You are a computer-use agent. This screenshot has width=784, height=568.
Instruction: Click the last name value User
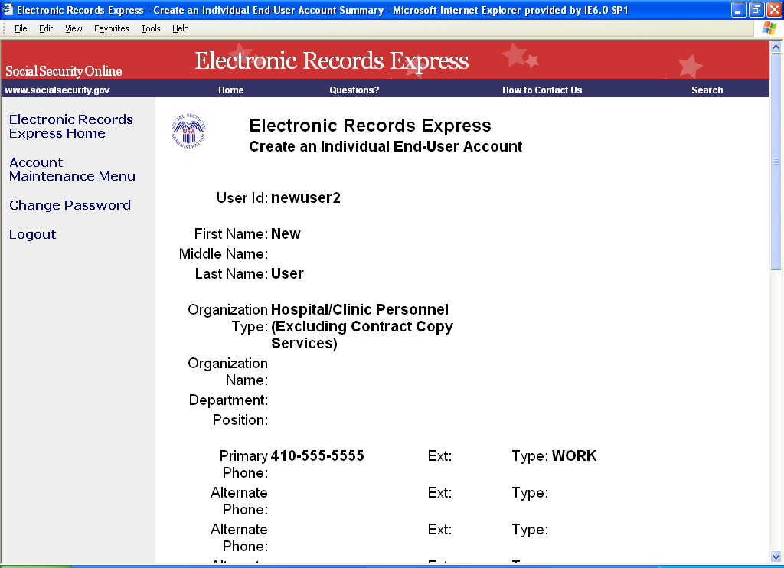click(287, 274)
